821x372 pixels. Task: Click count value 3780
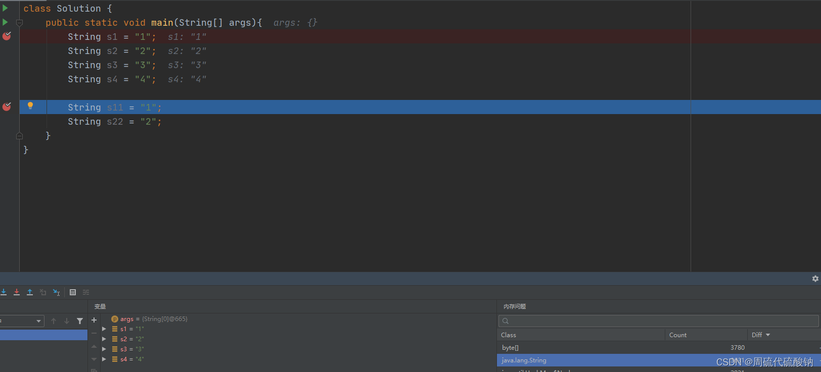pyautogui.click(x=738, y=348)
